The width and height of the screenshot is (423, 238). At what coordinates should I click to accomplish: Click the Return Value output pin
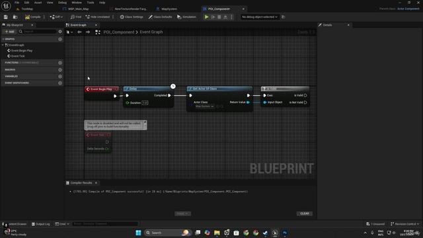[x=248, y=102]
